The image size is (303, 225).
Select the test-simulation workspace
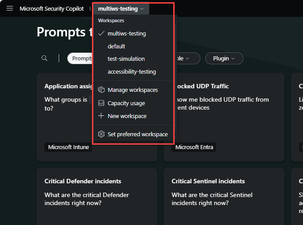click(x=126, y=59)
